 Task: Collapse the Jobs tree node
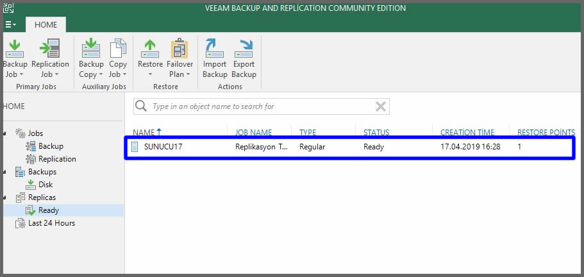pos(5,133)
